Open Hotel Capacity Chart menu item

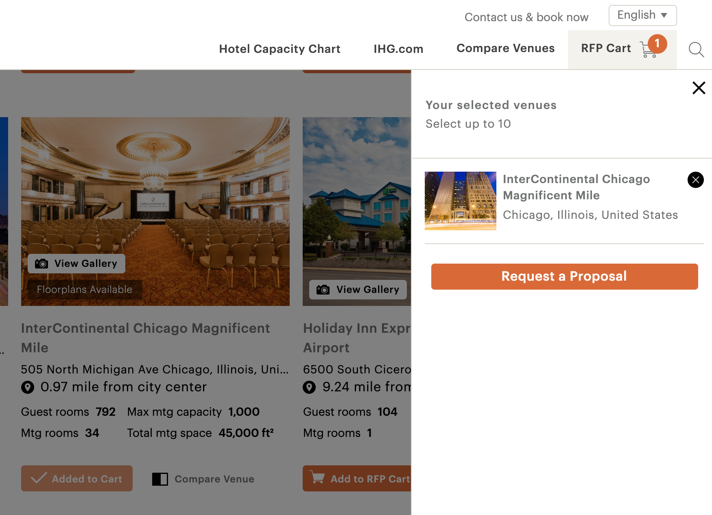coord(280,49)
